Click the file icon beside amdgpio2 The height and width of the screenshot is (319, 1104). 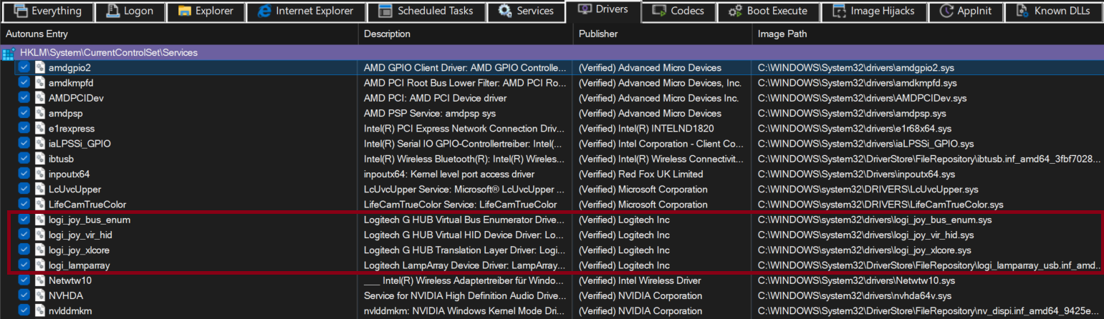40,67
